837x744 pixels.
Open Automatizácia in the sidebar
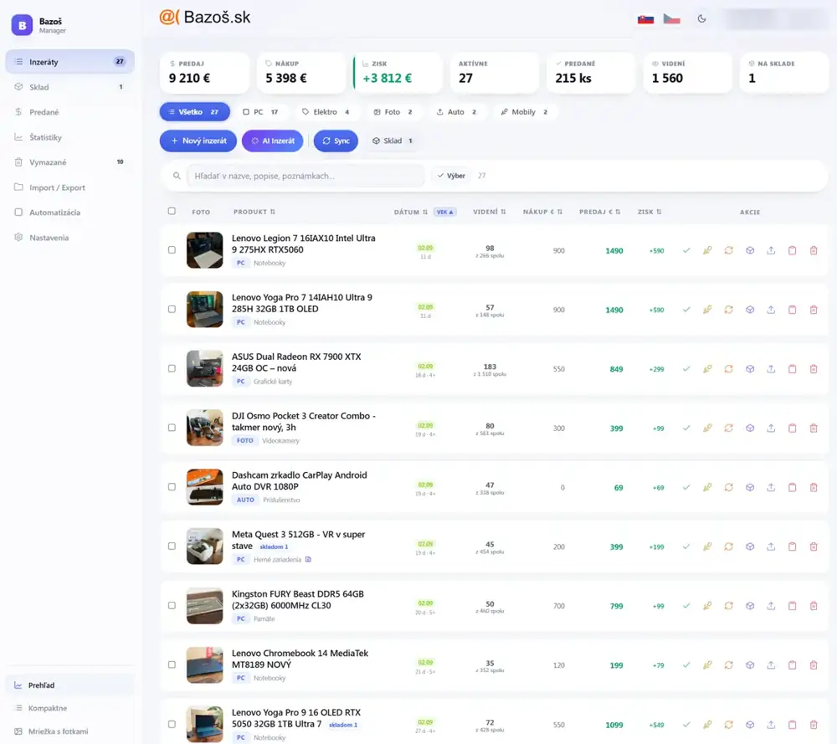click(x=70, y=213)
